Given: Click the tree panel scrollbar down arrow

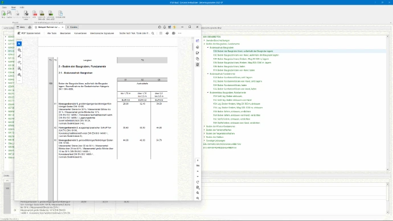Looking at the screenshot, I should 387,170.
